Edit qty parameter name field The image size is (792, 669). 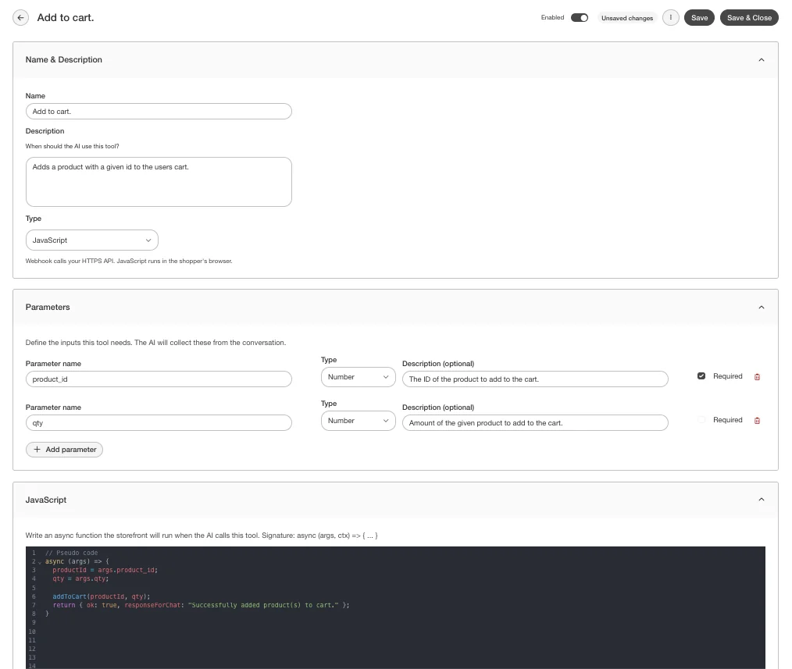tap(159, 422)
